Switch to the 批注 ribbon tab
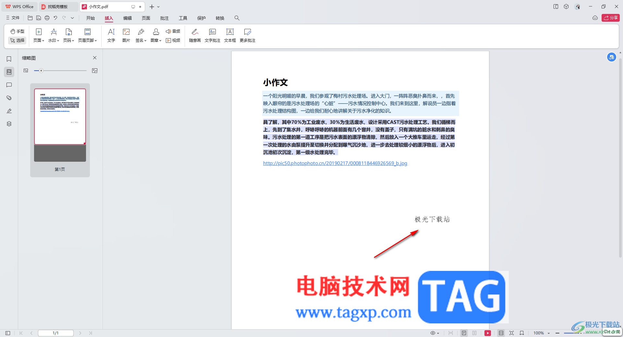This screenshot has height=337, width=623. point(165,18)
